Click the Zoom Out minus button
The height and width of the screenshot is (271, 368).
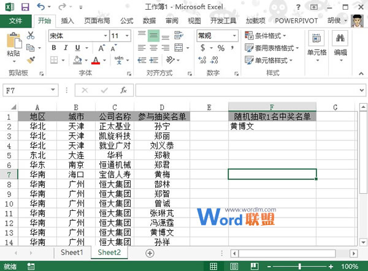pos(269,267)
